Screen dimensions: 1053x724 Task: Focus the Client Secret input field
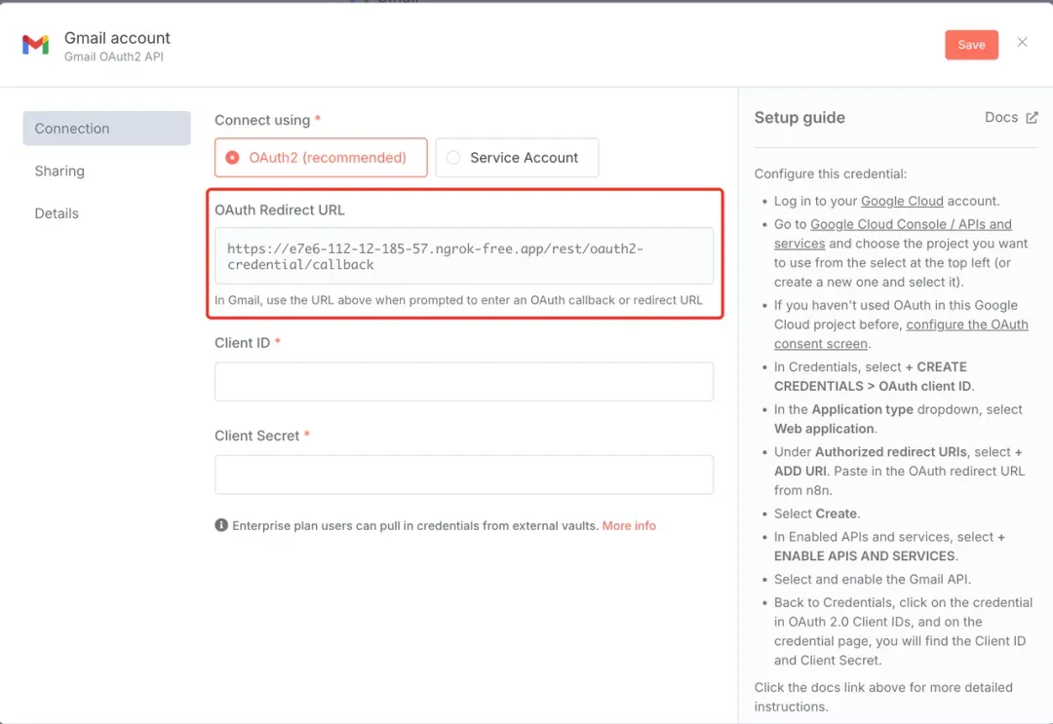click(464, 475)
